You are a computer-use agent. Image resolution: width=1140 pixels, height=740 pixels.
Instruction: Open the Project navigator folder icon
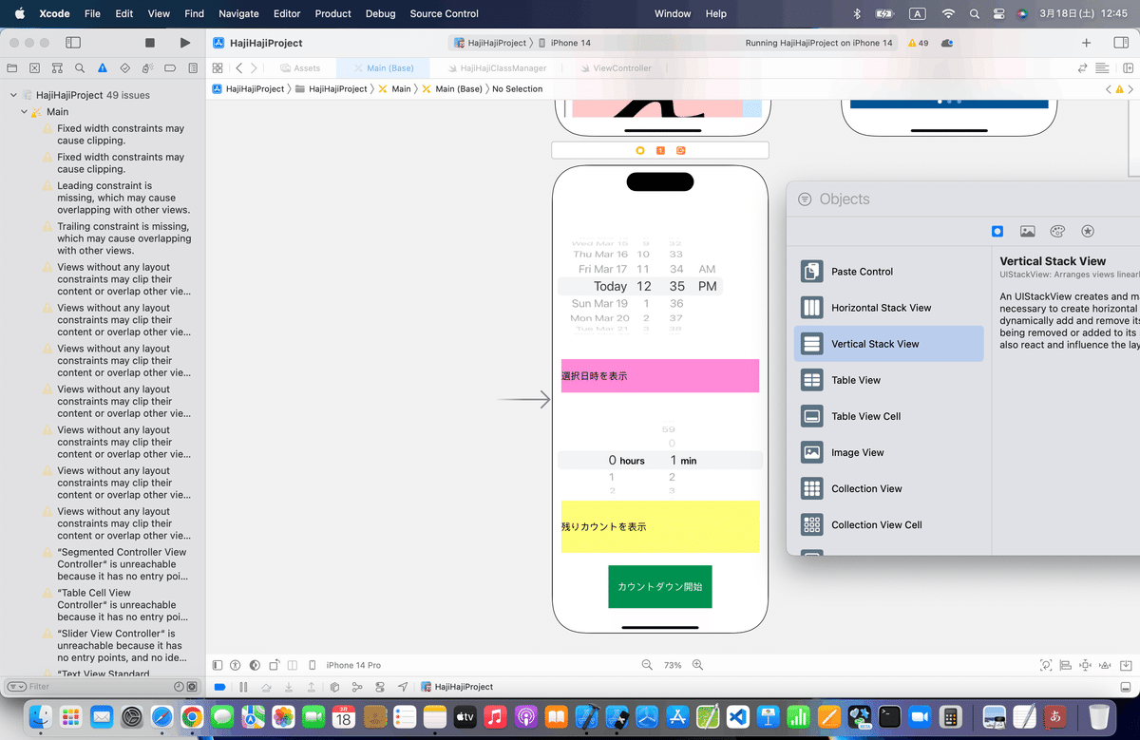tap(12, 68)
